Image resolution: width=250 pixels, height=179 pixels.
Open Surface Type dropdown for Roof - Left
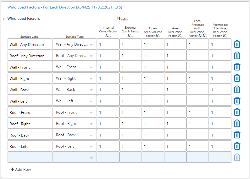tap(75, 146)
